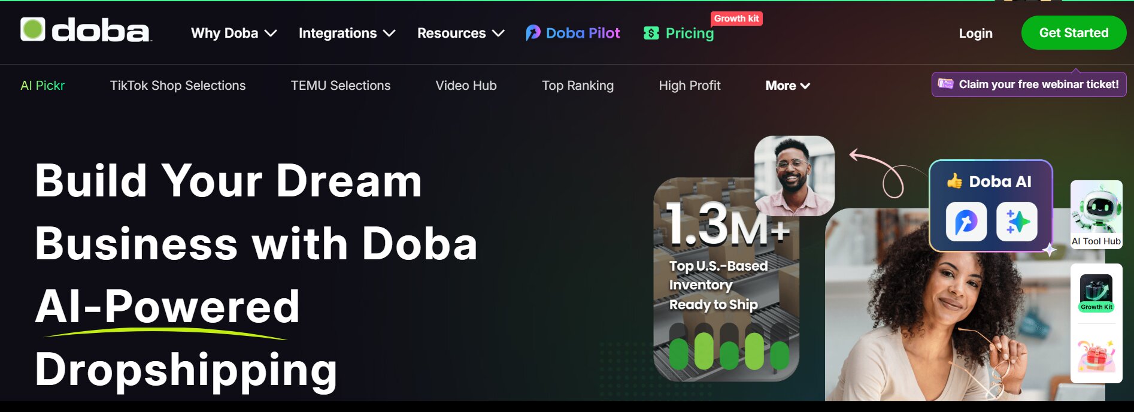Click the ticket icon in webinar banner
The image size is (1134, 412).
tap(945, 84)
